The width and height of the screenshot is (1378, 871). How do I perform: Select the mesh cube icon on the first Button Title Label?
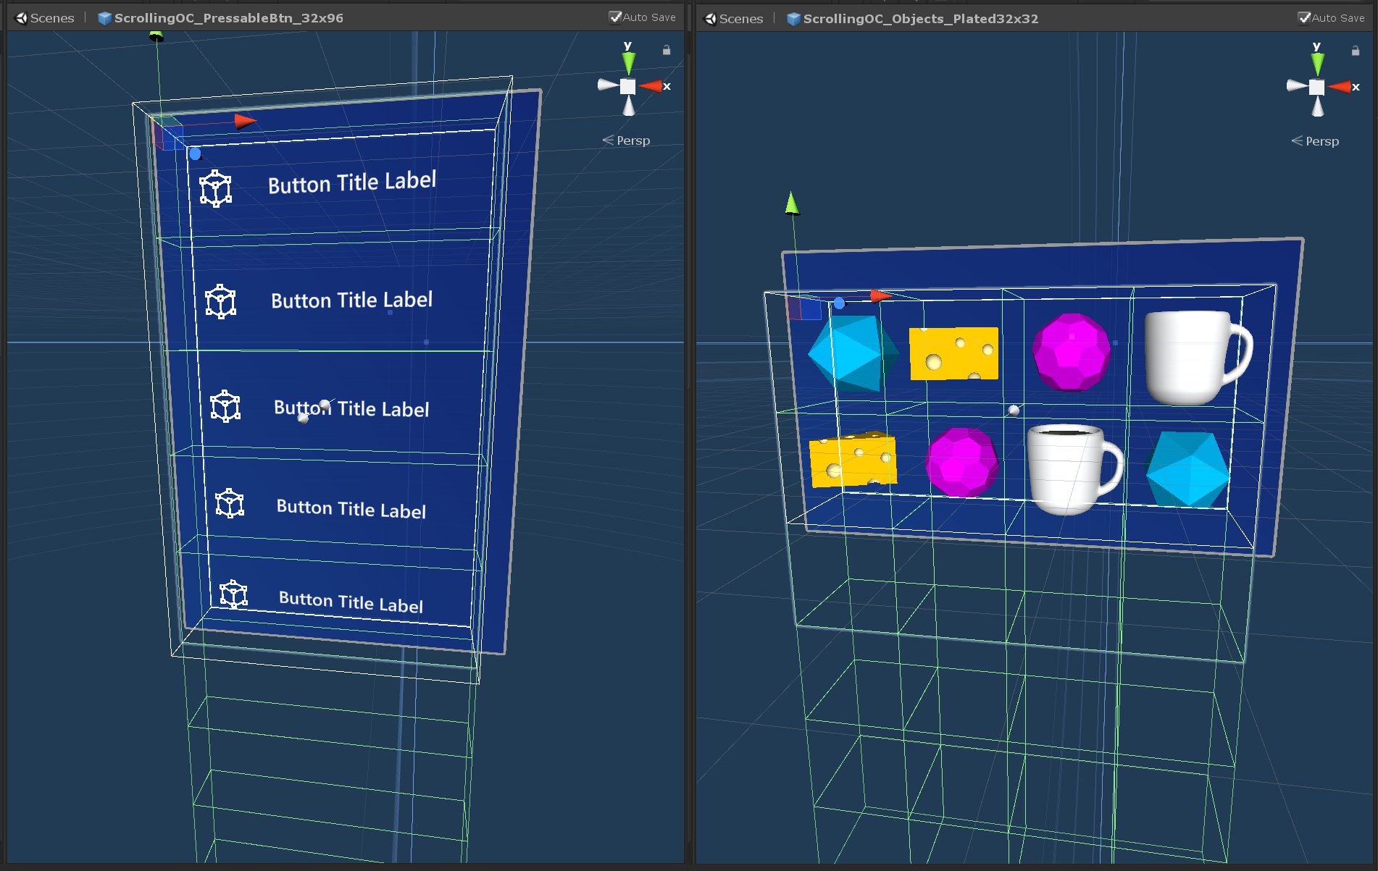coord(215,188)
